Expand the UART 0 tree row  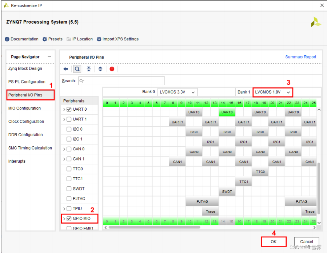click(x=64, y=109)
